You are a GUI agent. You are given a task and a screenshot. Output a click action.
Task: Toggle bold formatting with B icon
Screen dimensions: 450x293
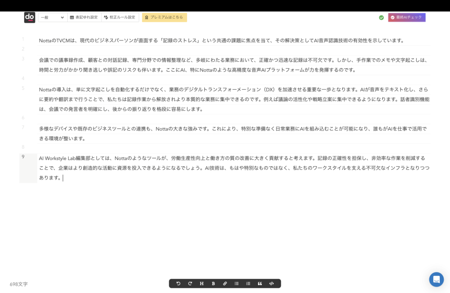213,284
